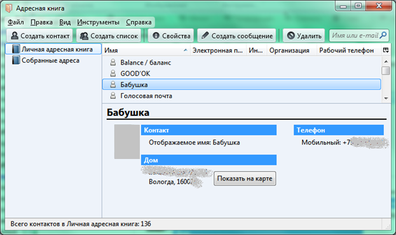Viewport: 396px width, 235px height.
Task: Click the Голосовая почта contact icon
Action: pyautogui.click(x=113, y=96)
